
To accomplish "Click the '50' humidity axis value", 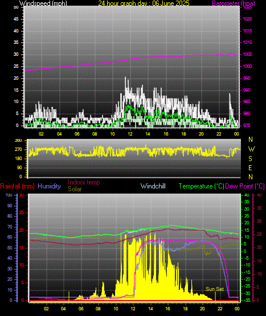I will pyautogui.click(x=10, y=248).
